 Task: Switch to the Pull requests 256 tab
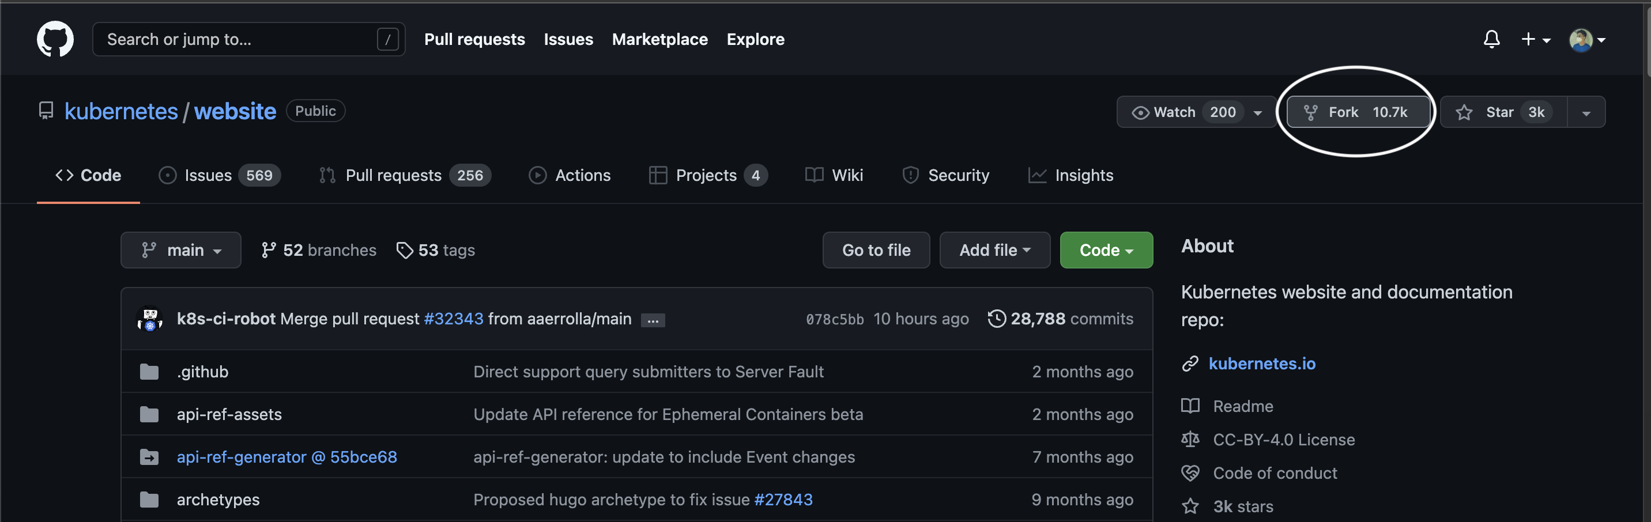click(x=405, y=175)
